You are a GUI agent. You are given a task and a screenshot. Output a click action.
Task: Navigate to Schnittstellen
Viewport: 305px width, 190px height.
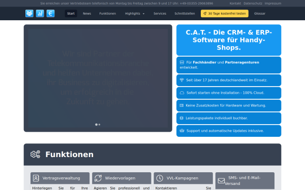tap(185, 13)
